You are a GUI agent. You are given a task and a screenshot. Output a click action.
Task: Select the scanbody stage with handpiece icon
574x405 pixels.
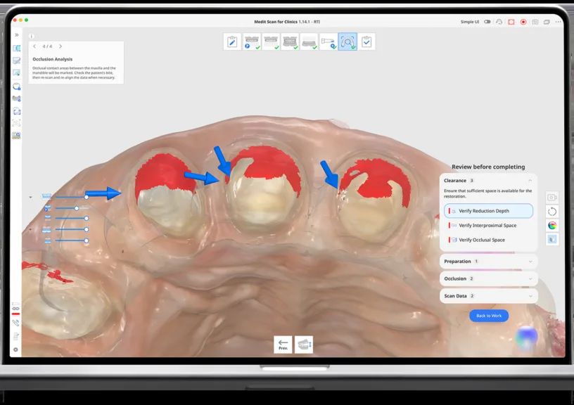pyautogui.click(x=329, y=41)
